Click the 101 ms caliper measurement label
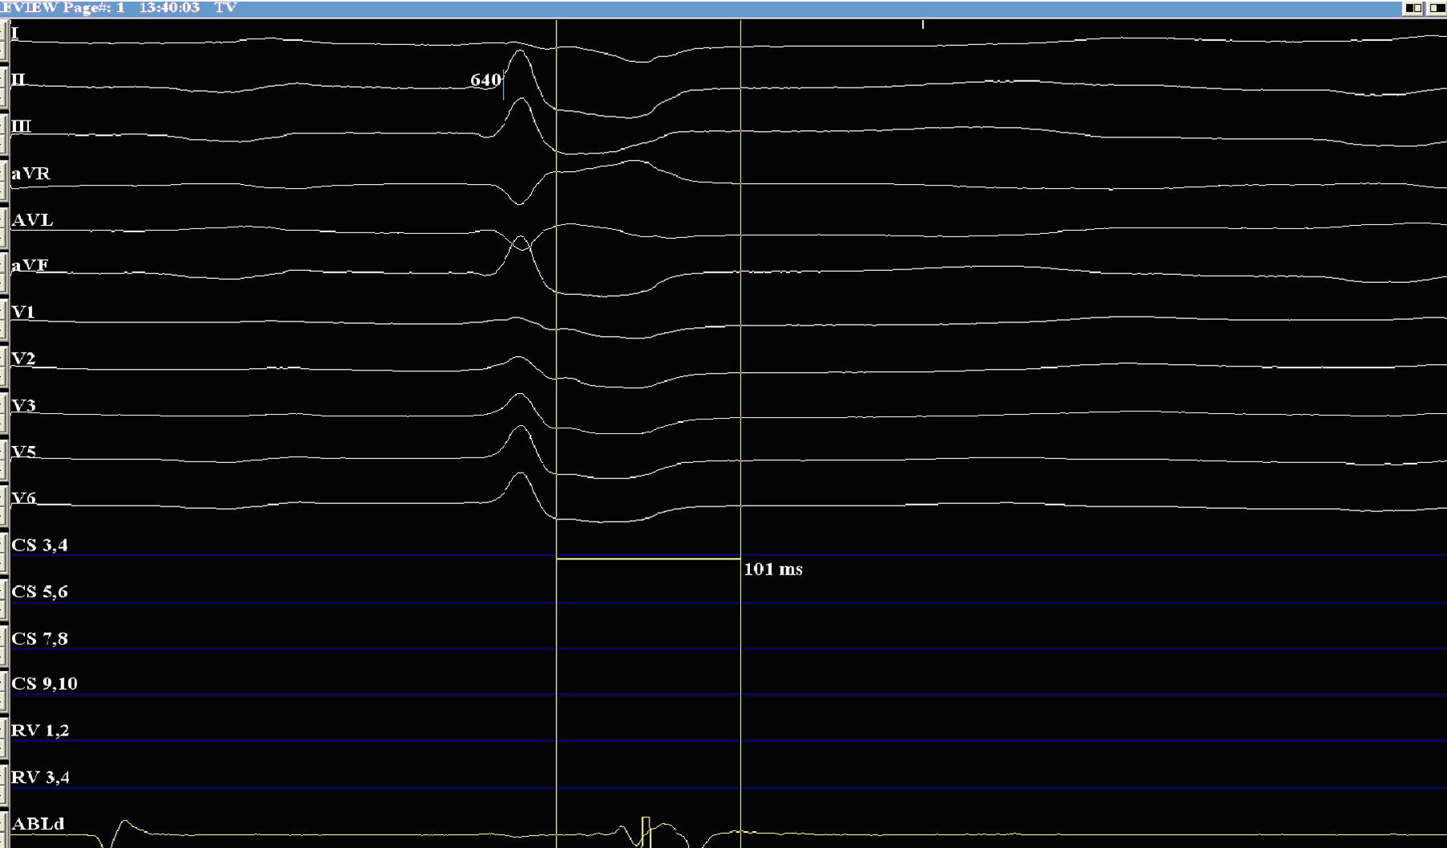Screen dimensions: 1447x848 (773, 569)
